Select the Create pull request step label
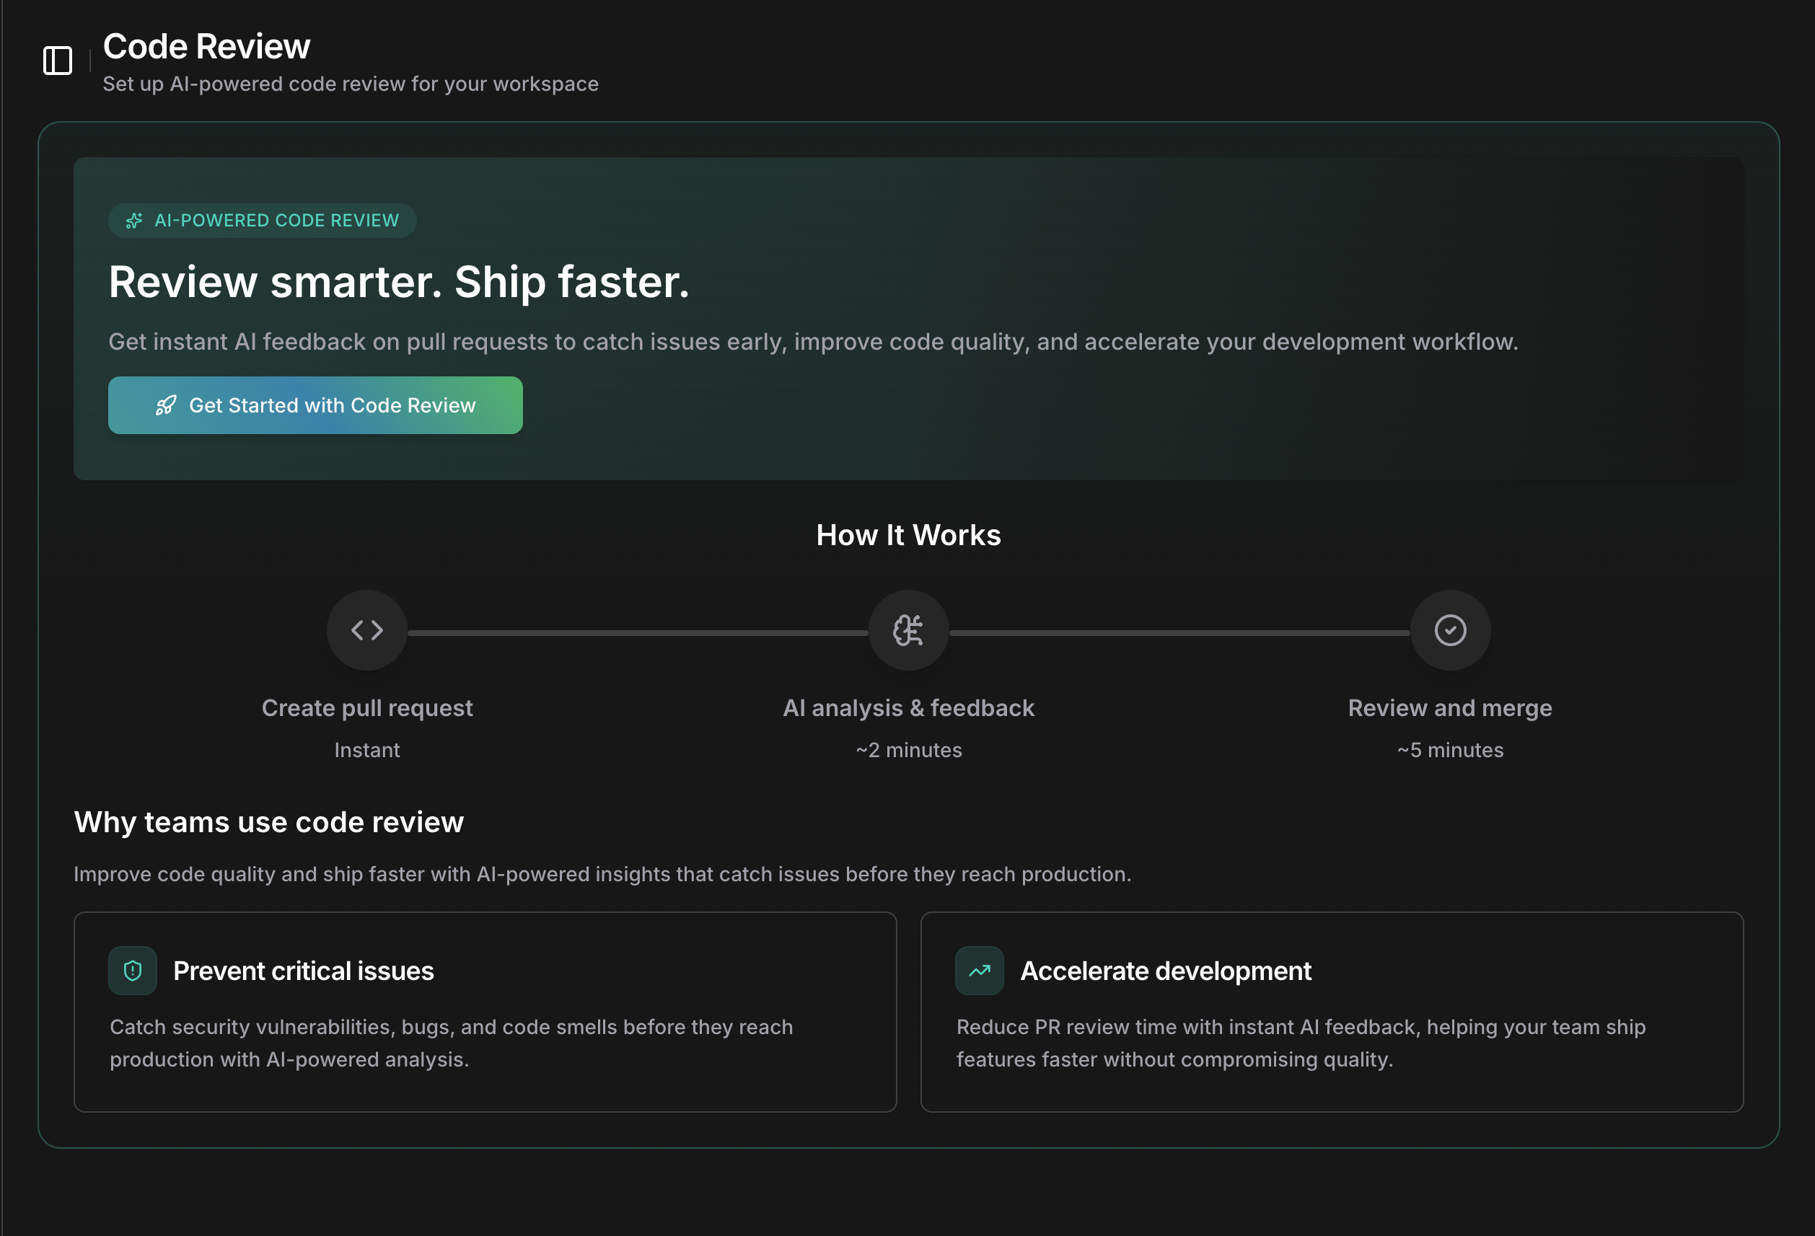 pyautogui.click(x=367, y=707)
